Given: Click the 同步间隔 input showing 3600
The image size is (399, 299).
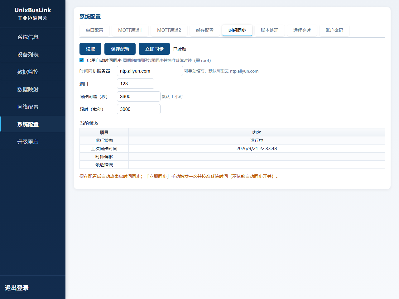Looking at the screenshot, I should tap(139, 97).
